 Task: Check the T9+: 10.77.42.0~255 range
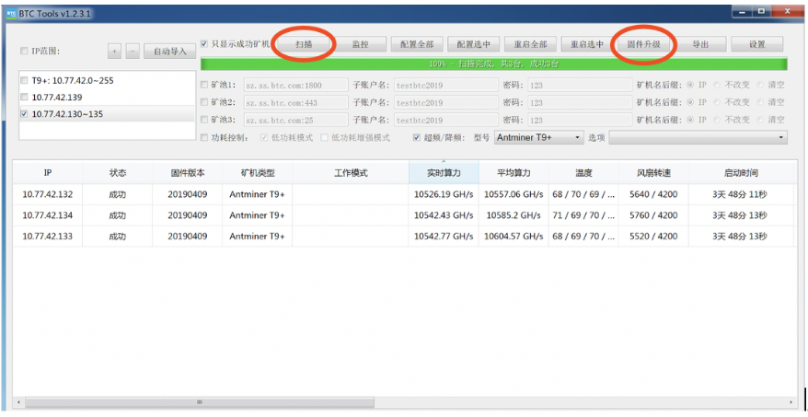pos(24,80)
